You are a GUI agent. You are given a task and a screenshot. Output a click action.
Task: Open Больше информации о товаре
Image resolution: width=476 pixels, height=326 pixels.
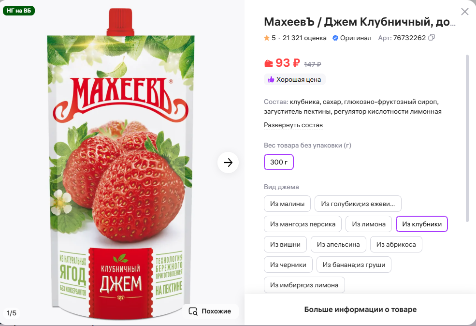[360, 310]
